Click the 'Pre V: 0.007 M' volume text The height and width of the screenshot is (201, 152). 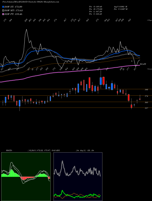click(x=120, y=9)
